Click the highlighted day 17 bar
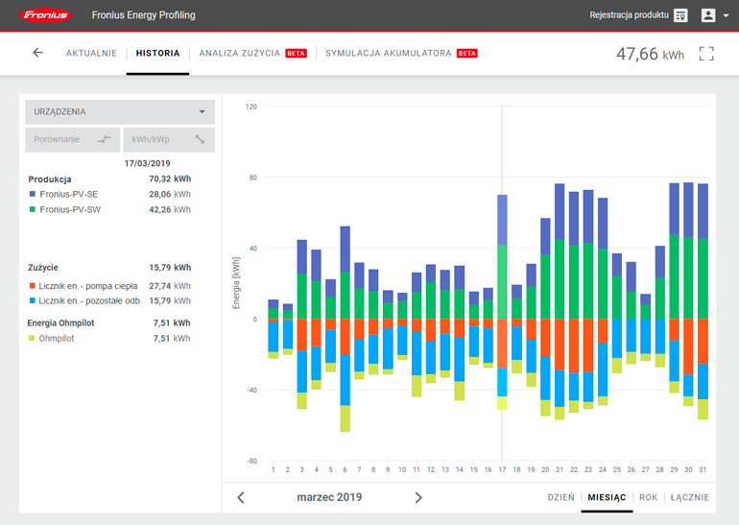 [502, 301]
